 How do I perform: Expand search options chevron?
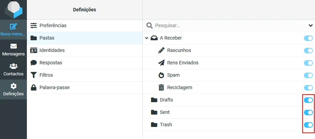click(310, 25)
